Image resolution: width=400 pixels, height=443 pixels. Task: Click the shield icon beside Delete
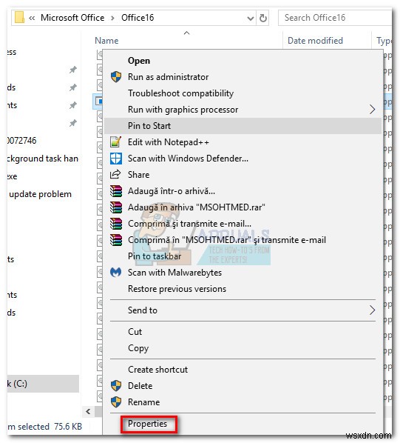[x=116, y=386]
